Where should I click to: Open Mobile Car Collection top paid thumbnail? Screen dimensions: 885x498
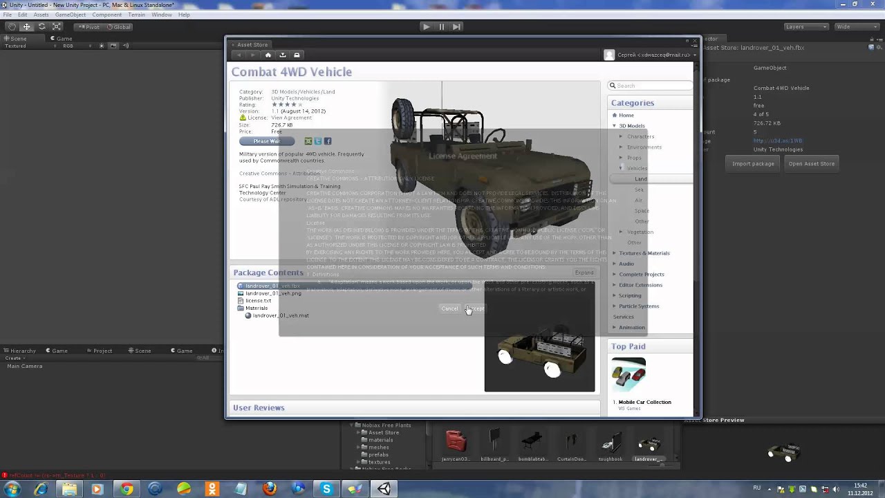(x=628, y=375)
